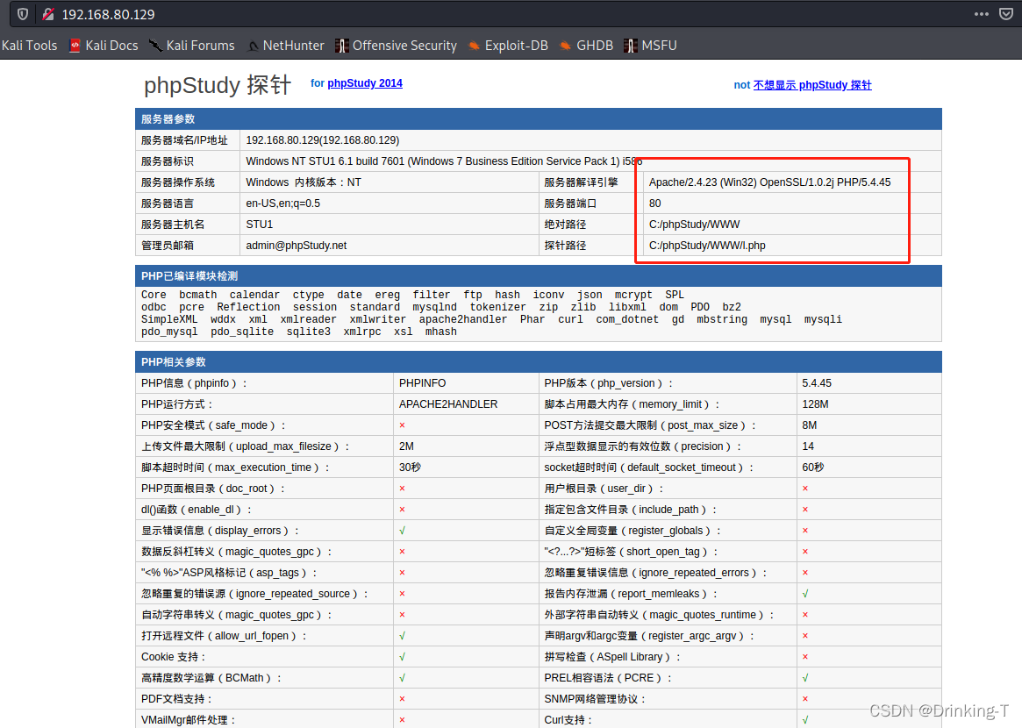Open the Kali Docs bookmark
Viewport: 1022px width, 728px height.
(104, 45)
